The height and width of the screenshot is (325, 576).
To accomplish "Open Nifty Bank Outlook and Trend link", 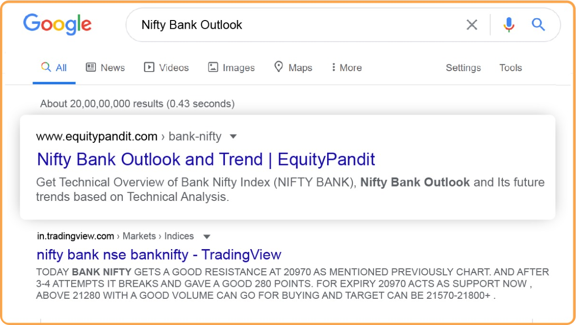I will (206, 159).
